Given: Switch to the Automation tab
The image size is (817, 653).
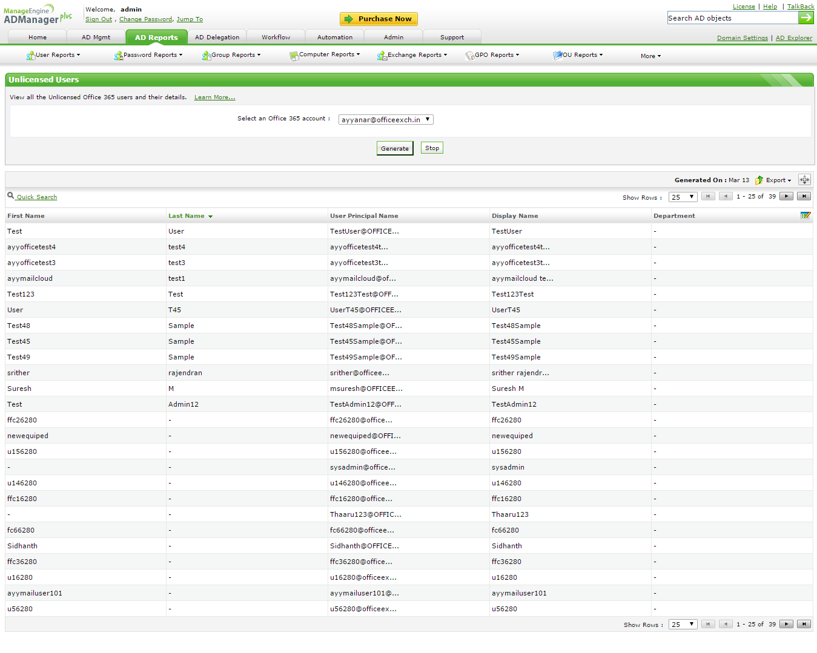Looking at the screenshot, I should click(x=334, y=38).
